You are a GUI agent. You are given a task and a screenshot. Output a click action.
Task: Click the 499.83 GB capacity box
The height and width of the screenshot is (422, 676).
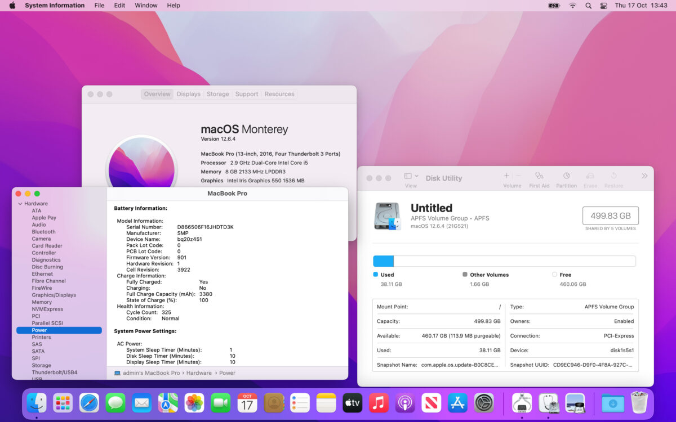pos(611,216)
